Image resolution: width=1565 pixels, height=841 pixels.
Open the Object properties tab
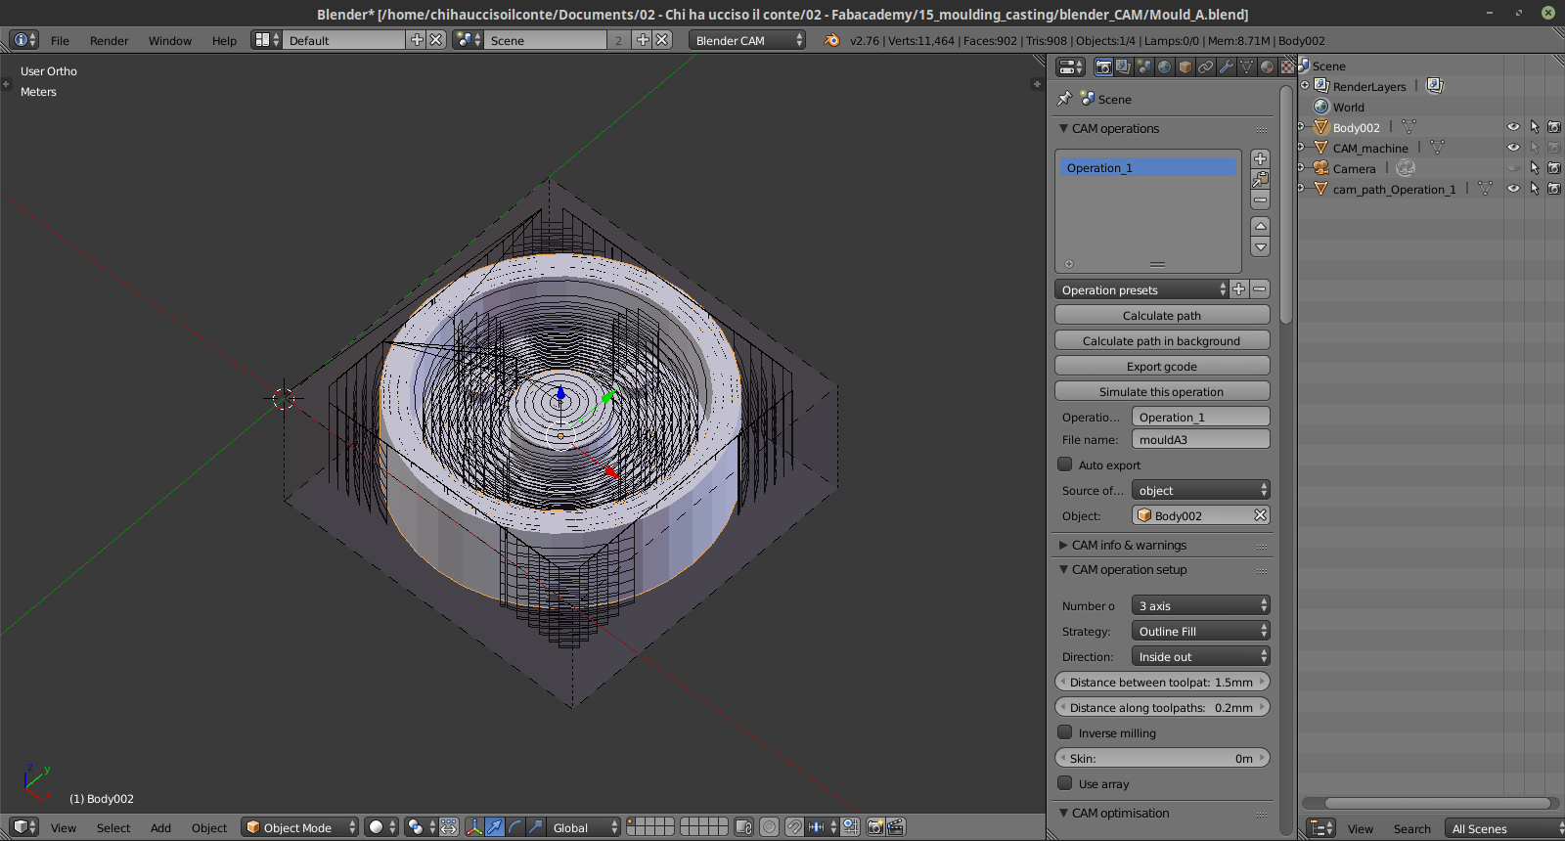point(1185,66)
